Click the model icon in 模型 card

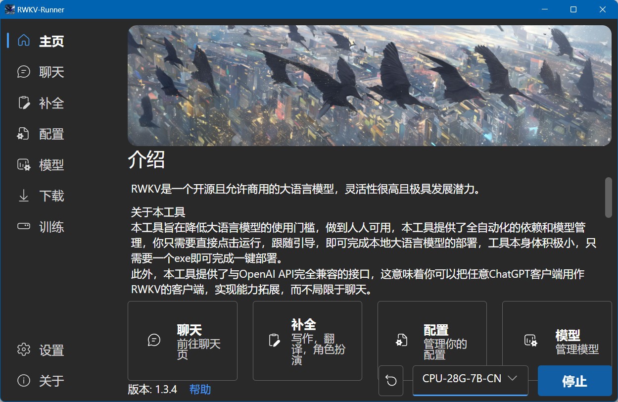530,340
